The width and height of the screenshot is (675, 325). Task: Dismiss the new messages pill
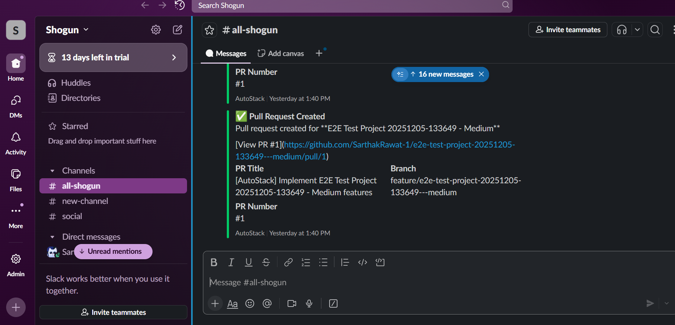(481, 74)
